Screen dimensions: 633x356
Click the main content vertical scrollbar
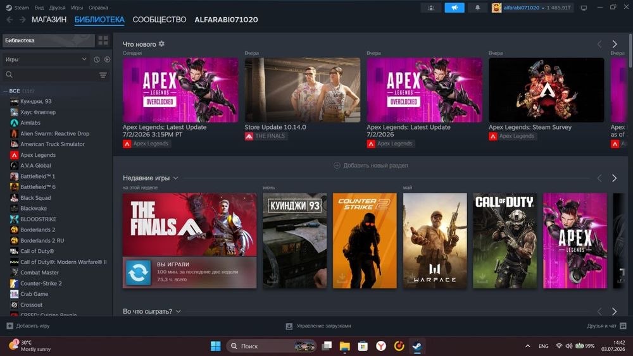pos(630,51)
